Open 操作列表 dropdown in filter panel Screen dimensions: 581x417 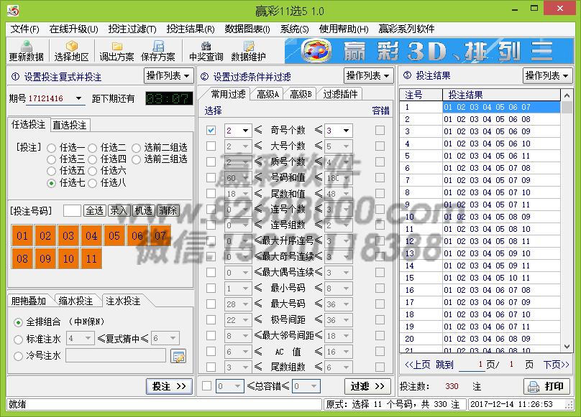368,76
